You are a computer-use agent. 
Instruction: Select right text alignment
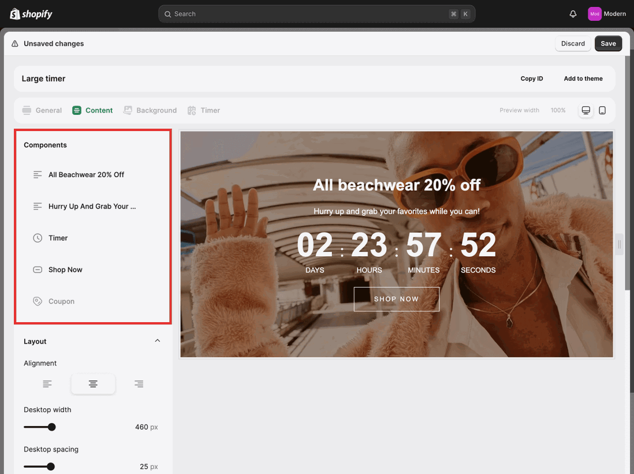[139, 383]
